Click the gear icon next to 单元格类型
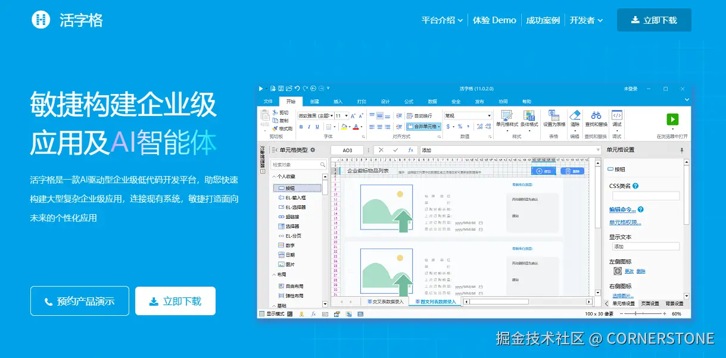 [313, 150]
